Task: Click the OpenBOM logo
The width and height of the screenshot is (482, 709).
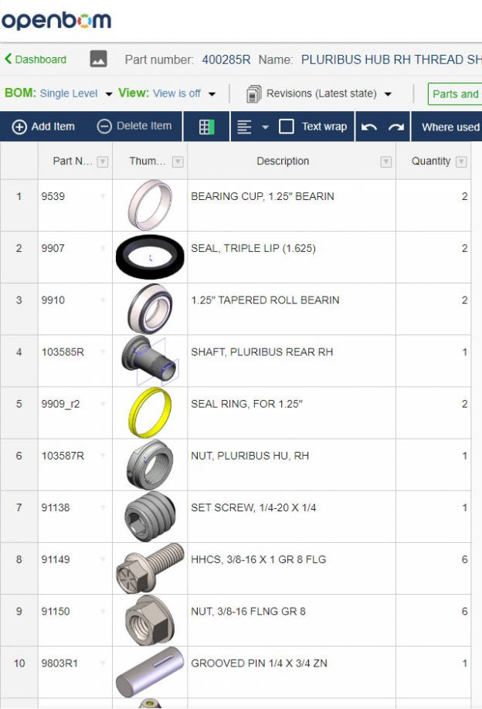Action: coord(56,21)
